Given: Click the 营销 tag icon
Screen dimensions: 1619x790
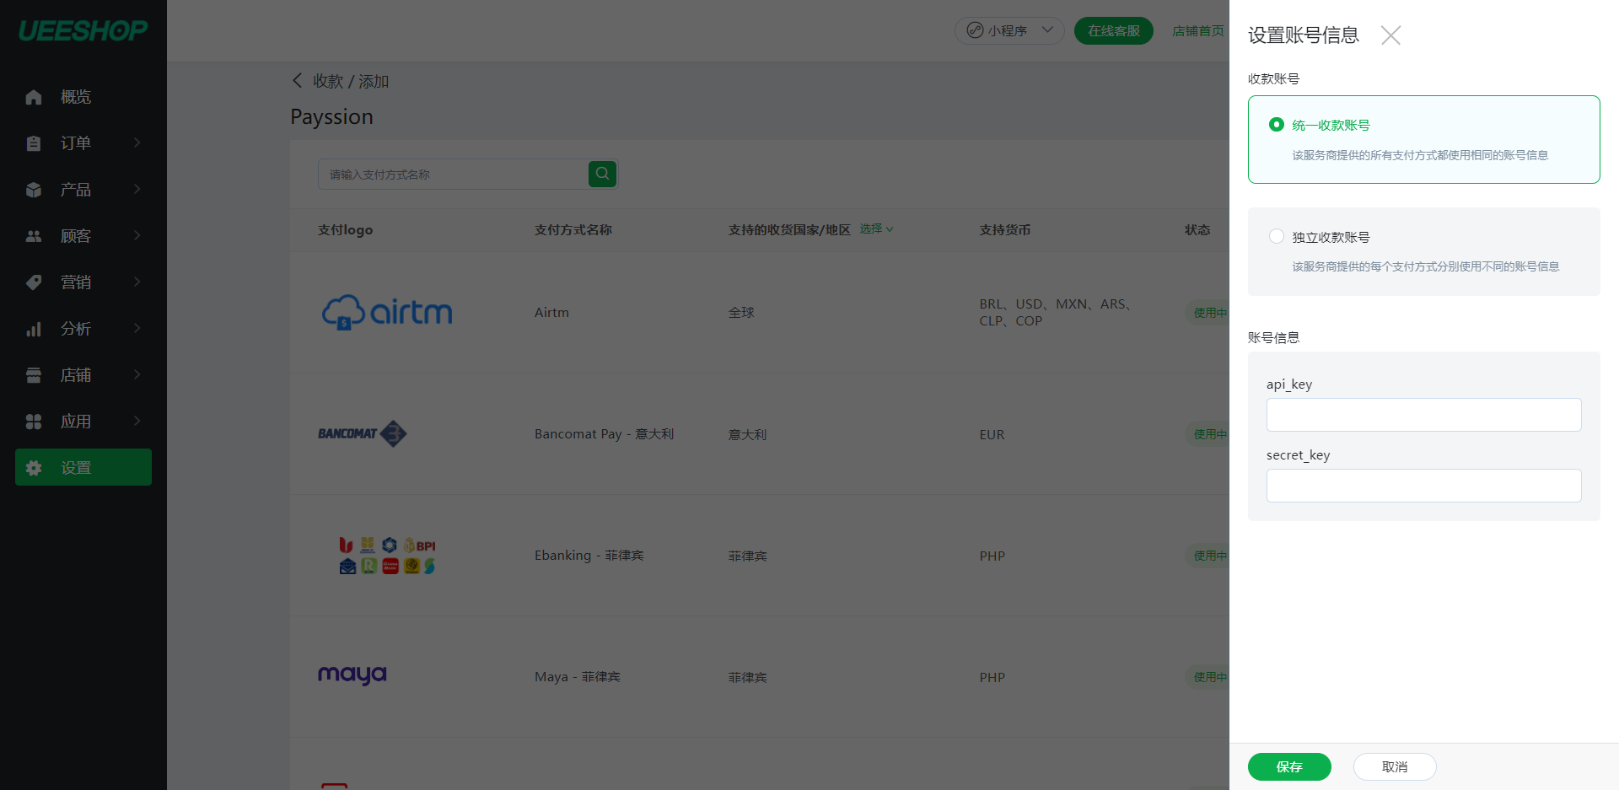Looking at the screenshot, I should point(34,282).
